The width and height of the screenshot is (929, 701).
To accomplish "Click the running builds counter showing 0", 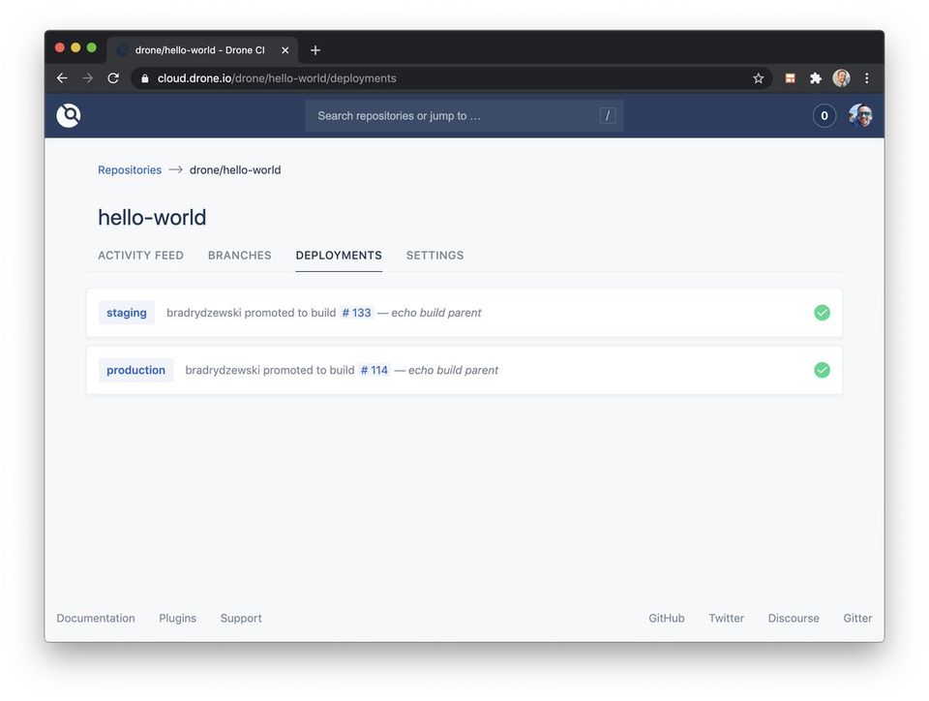I will point(824,115).
